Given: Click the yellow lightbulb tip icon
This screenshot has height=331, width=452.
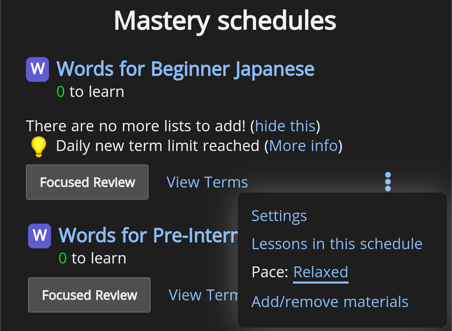Looking at the screenshot, I should point(38,147).
